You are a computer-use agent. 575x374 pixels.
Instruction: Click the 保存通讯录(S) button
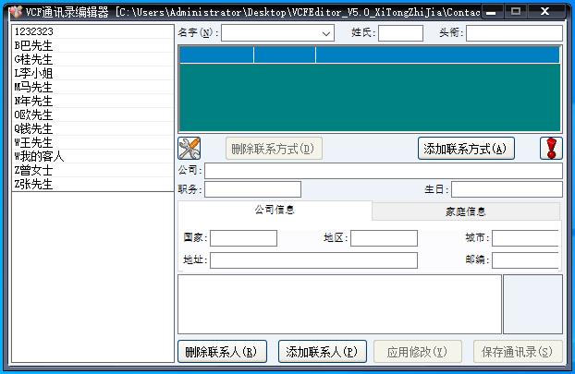(518, 352)
